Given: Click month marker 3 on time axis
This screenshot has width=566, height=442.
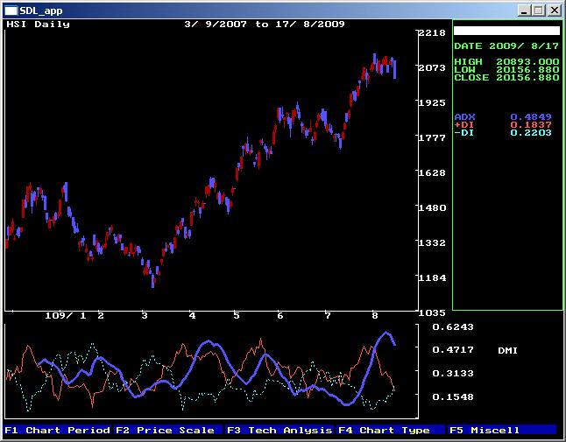Looking at the screenshot, I should [x=145, y=316].
